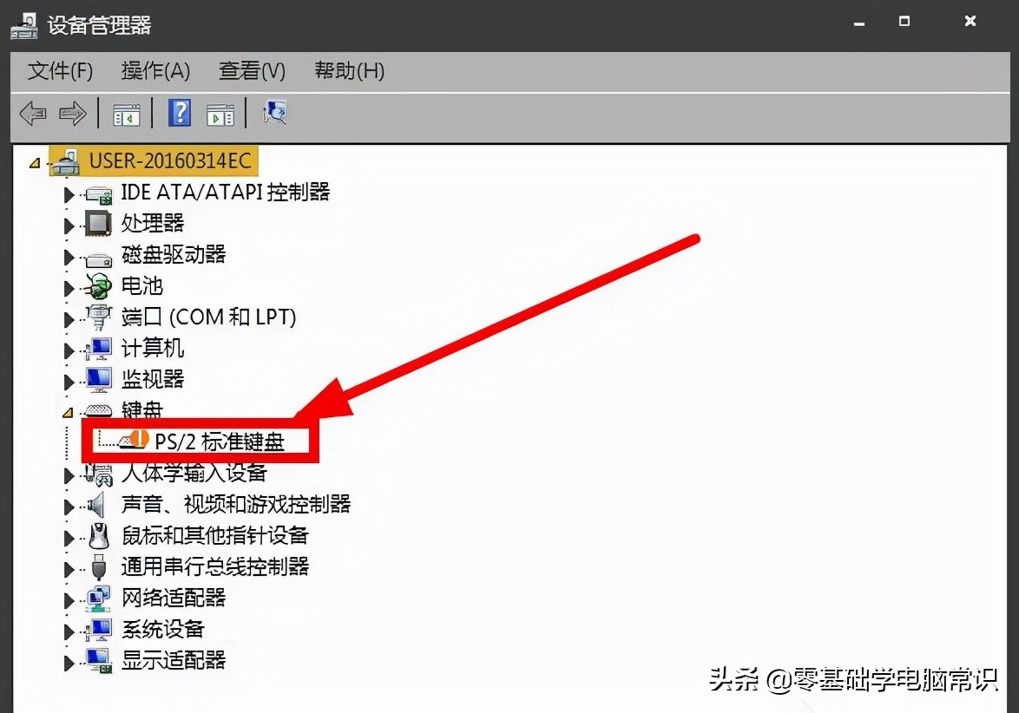Screen dimensions: 1019x713
Task: Select the 电池 category
Action: [141, 286]
